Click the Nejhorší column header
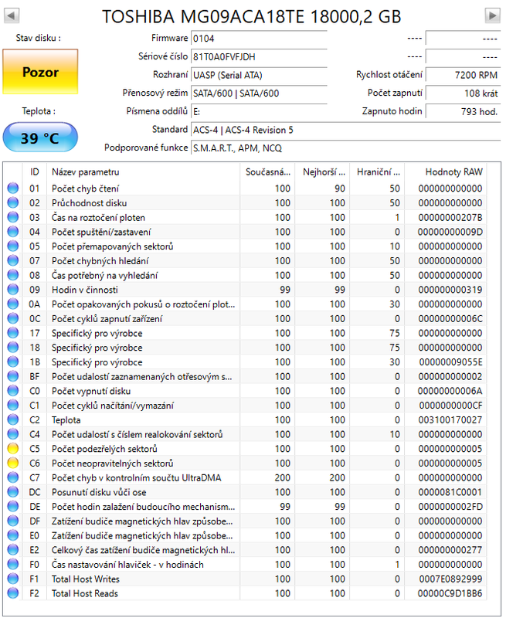 pyautogui.click(x=323, y=171)
